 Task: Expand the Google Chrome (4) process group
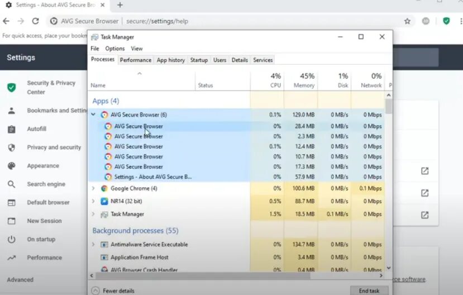coord(93,188)
